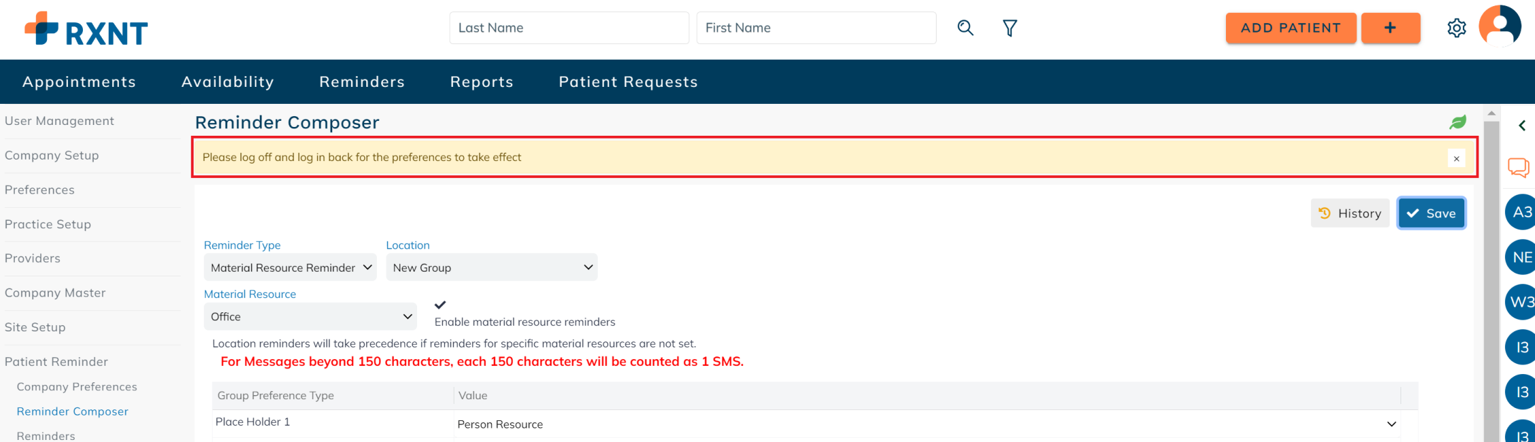
Task: Click the green leaf icon
Action: click(x=1458, y=122)
